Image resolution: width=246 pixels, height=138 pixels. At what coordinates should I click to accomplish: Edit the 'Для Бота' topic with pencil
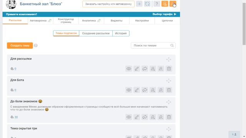coord(137,90)
